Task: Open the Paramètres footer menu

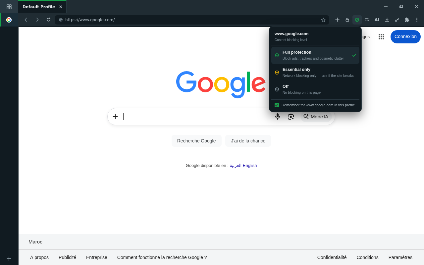Action: click(400, 257)
